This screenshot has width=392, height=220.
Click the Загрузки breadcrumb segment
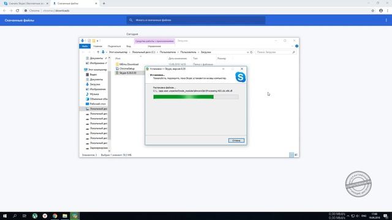[x=206, y=52]
